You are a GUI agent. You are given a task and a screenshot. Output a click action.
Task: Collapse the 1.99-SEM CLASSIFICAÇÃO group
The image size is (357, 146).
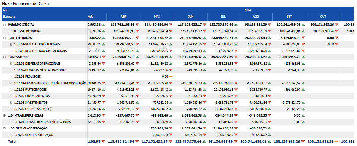point(4,128)
